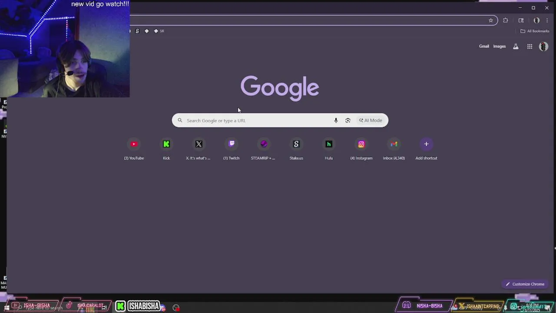Switch to AI Mode
This screenshot has height=313, width=556.
coord(371,120)
